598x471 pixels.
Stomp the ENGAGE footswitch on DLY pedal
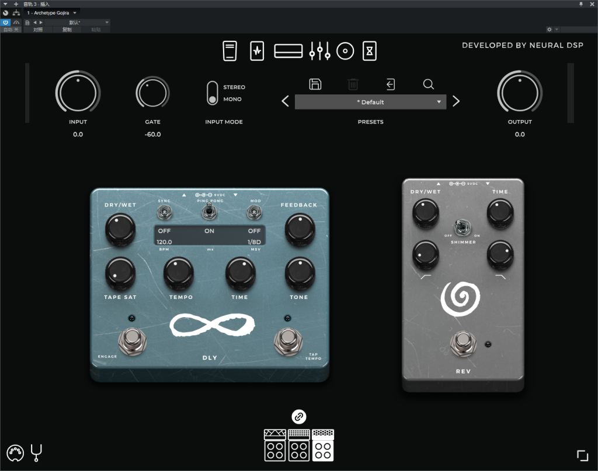(133, 340)
